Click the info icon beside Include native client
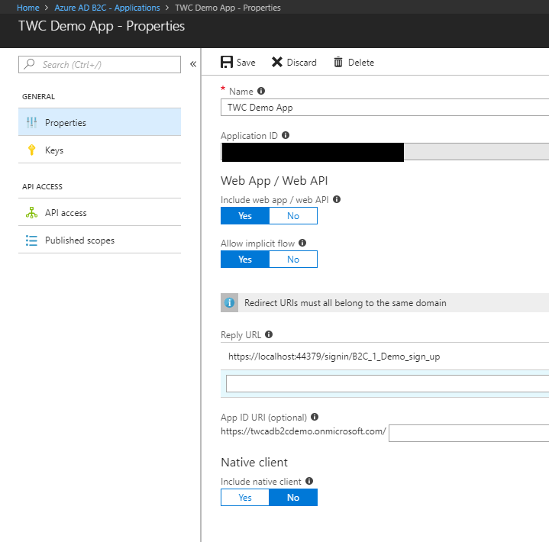 pyautogui.click(x=309, y=481)
